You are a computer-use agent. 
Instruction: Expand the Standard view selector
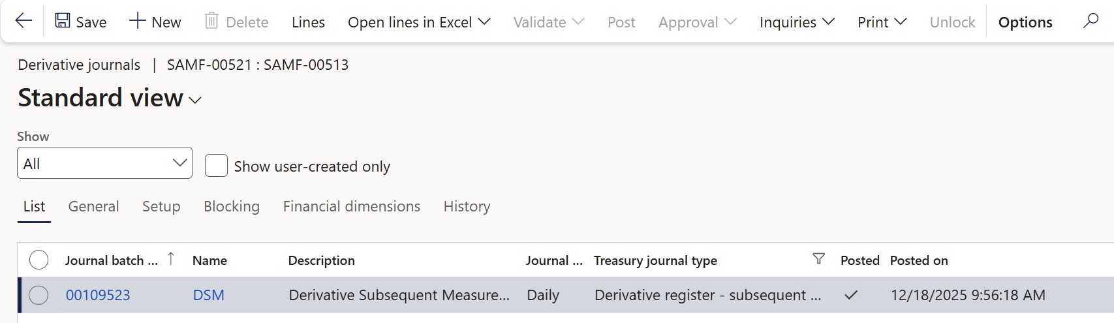tap(194, 100)
